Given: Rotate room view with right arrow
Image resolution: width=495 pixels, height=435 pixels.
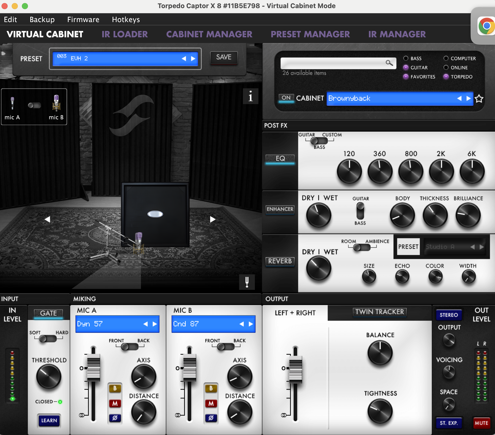Looking at the screenshot, I should 213,219.
